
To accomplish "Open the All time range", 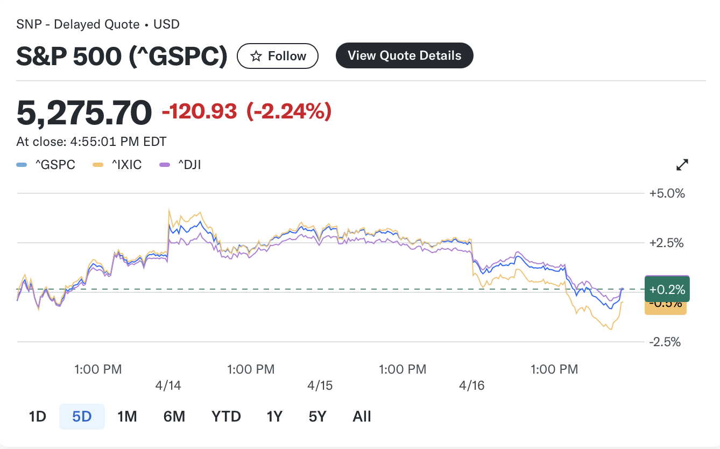I will coord(361,416).
